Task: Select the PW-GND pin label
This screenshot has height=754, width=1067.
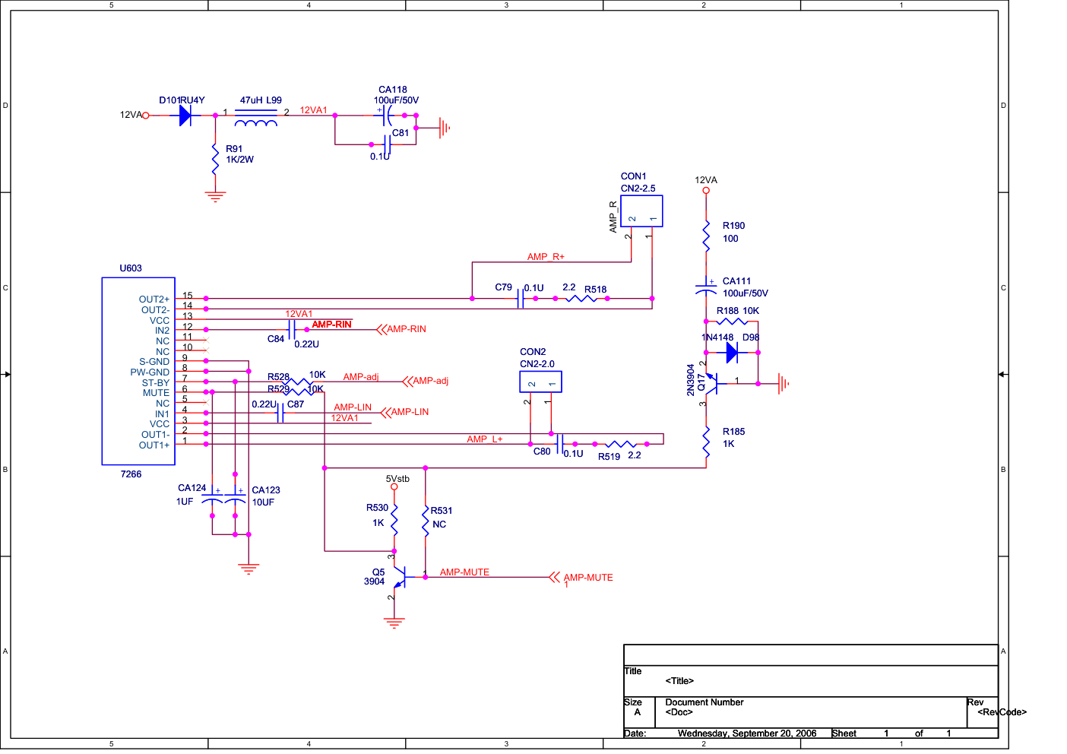Action: pyautogui.click(x=150, y=372)
